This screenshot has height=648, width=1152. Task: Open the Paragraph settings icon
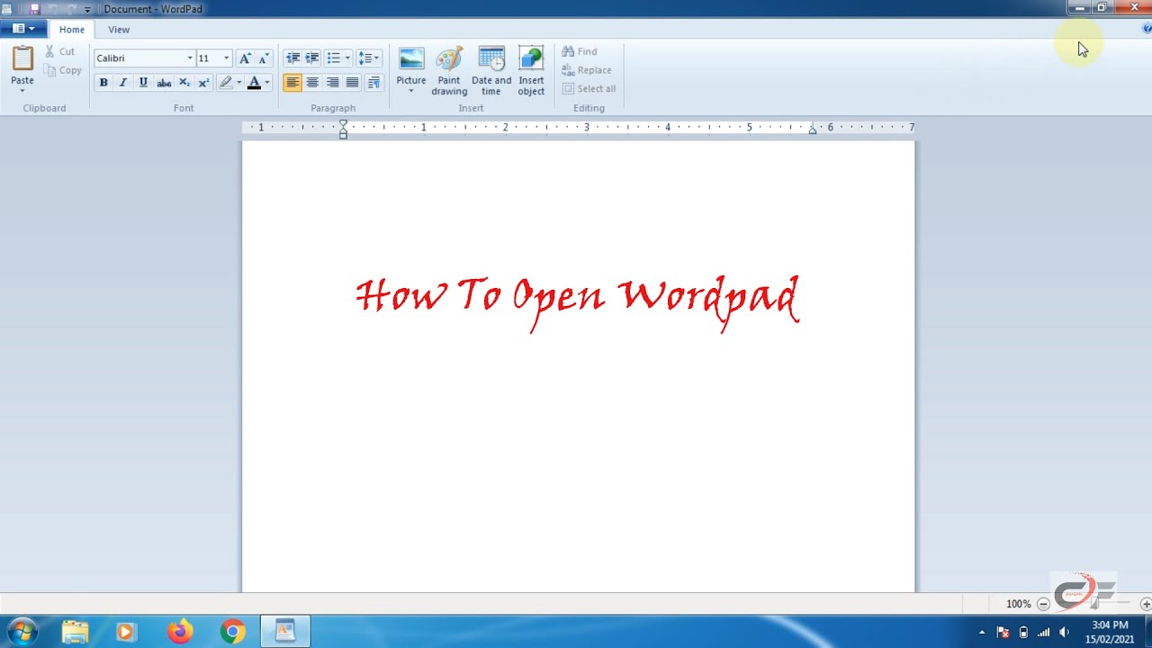(x=373, y=83)
